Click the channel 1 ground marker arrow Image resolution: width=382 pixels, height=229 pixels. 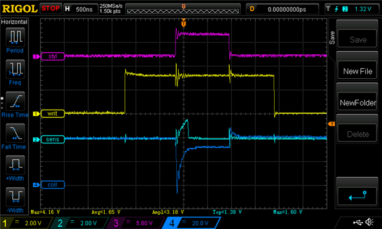click(36, 114)
